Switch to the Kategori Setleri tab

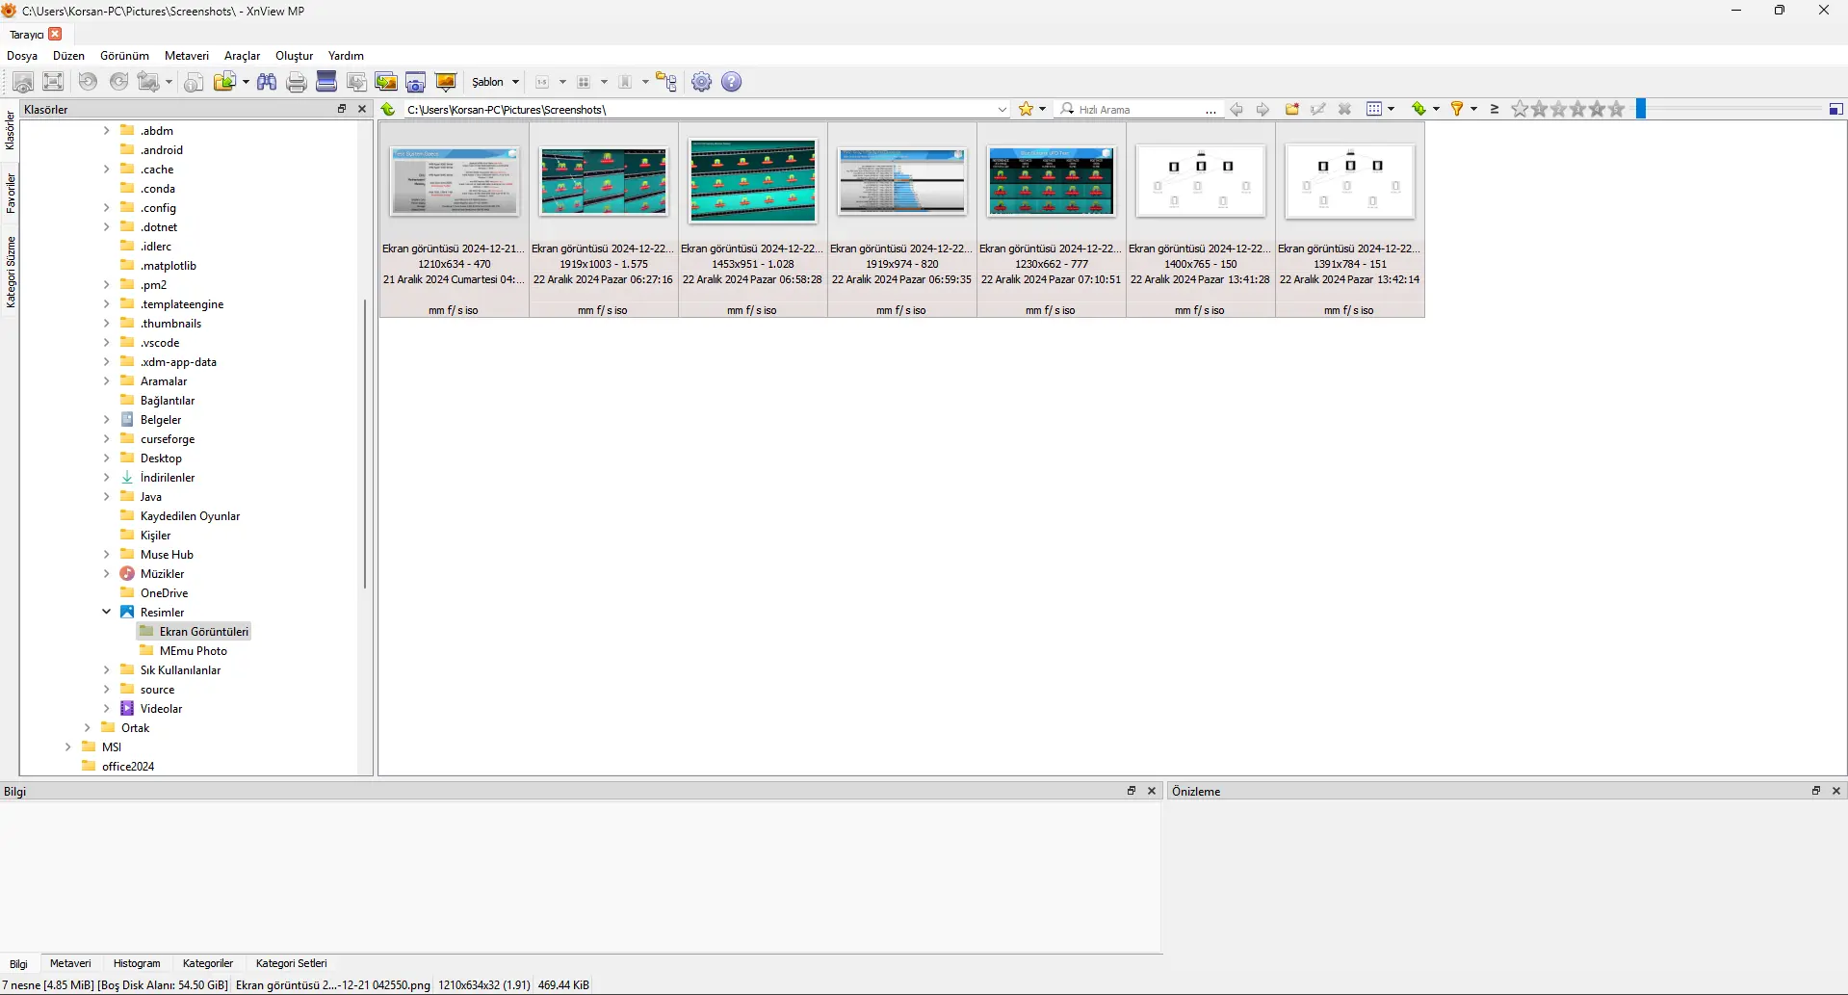(x=291, y=963)
